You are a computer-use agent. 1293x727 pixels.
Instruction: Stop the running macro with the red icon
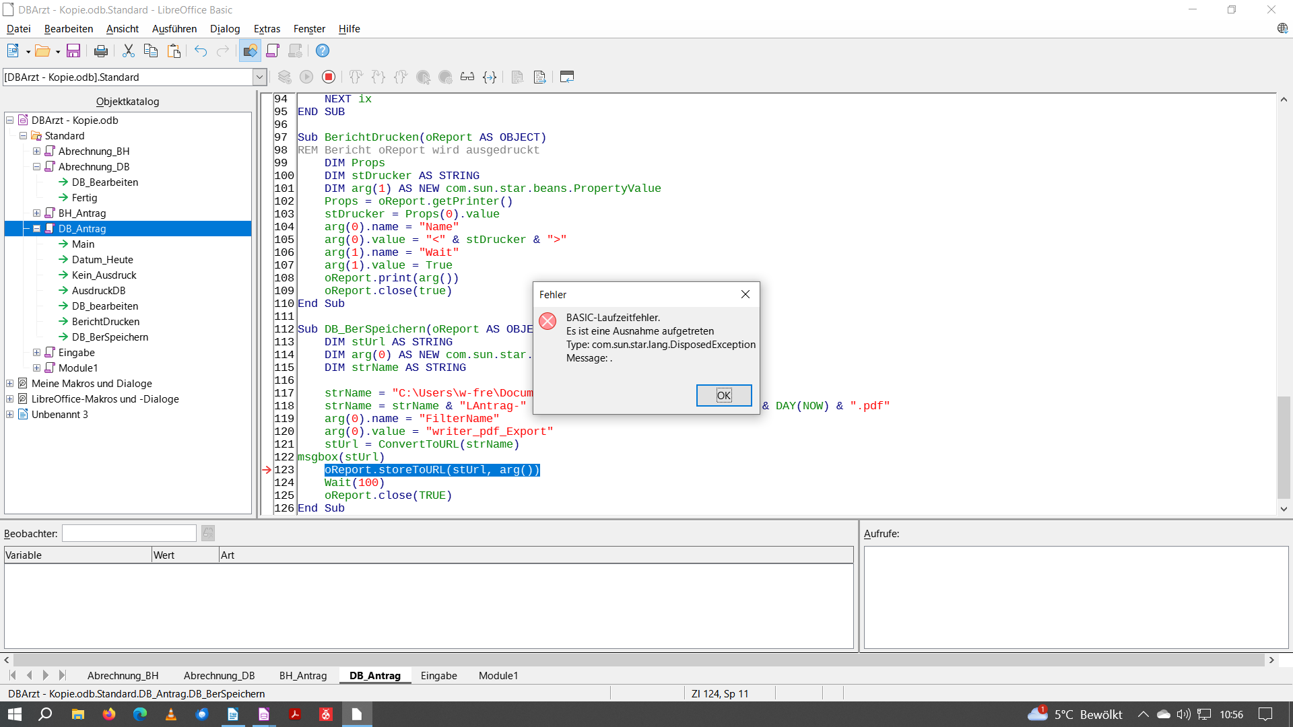[329, 77]
